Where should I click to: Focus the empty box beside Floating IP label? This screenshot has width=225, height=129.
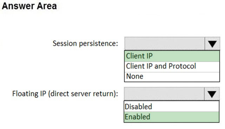(164, 94)
